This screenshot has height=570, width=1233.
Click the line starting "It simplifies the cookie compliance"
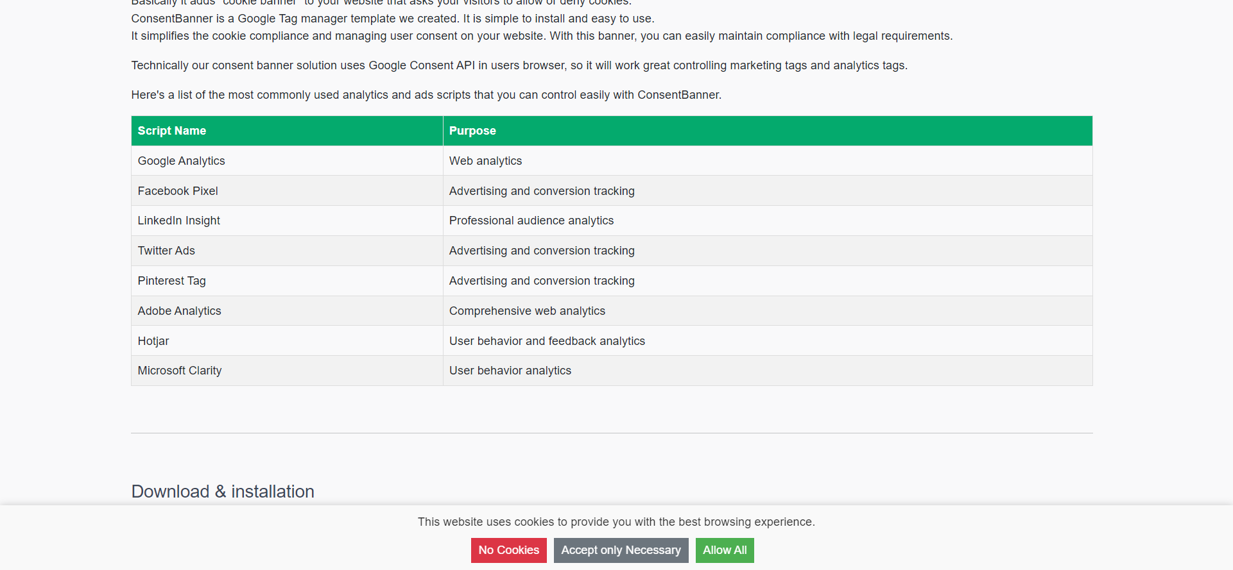tap(542, 36)
